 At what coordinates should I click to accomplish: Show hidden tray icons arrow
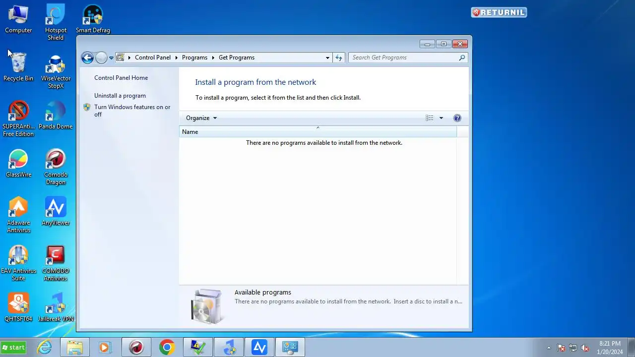549,348
